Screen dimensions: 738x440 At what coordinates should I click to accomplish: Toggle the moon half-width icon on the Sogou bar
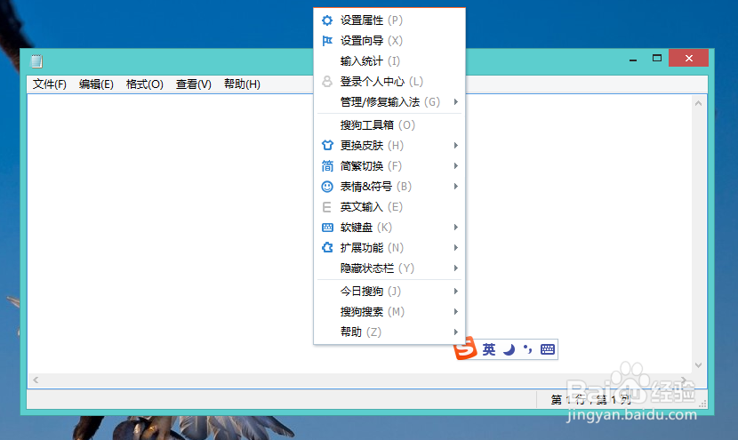click(x=509, y=349)
